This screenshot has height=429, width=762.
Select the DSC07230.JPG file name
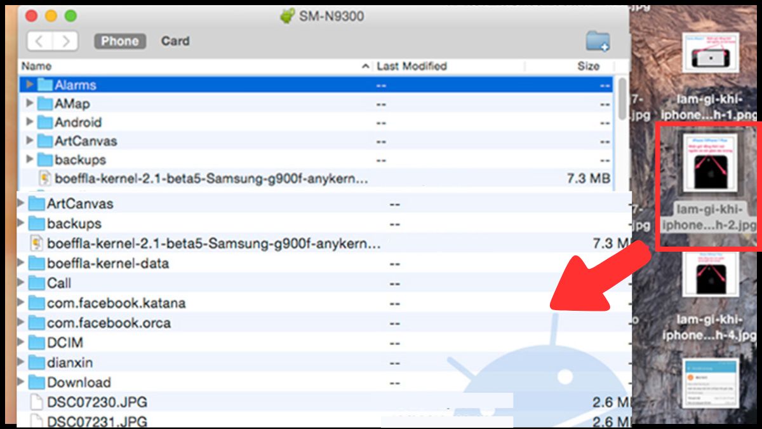[97, 402]
